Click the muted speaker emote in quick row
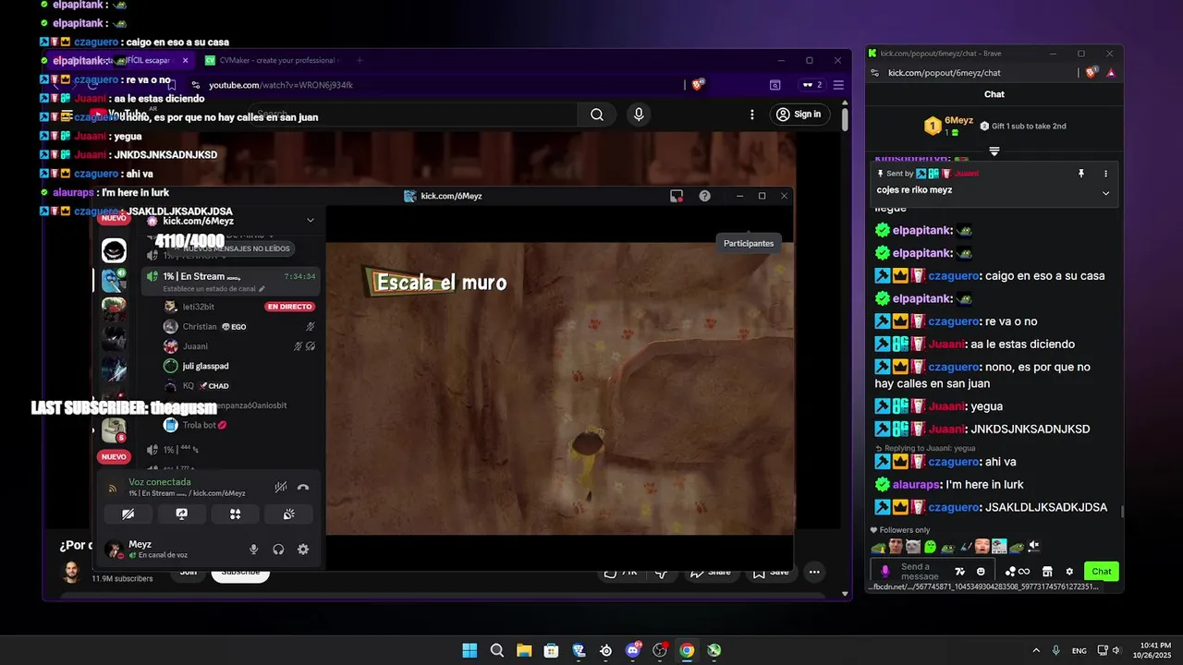Image resolution: width=1183 pixels, height=665 pixels. click(1034, 546)
